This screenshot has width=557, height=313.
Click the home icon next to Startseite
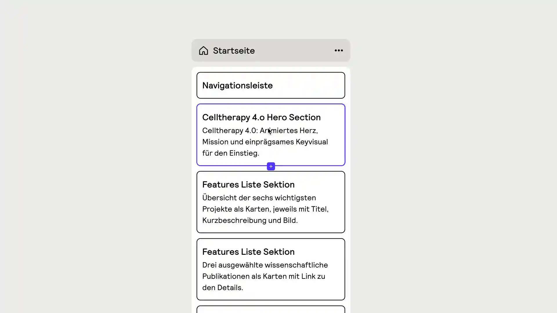click(204, 50)
